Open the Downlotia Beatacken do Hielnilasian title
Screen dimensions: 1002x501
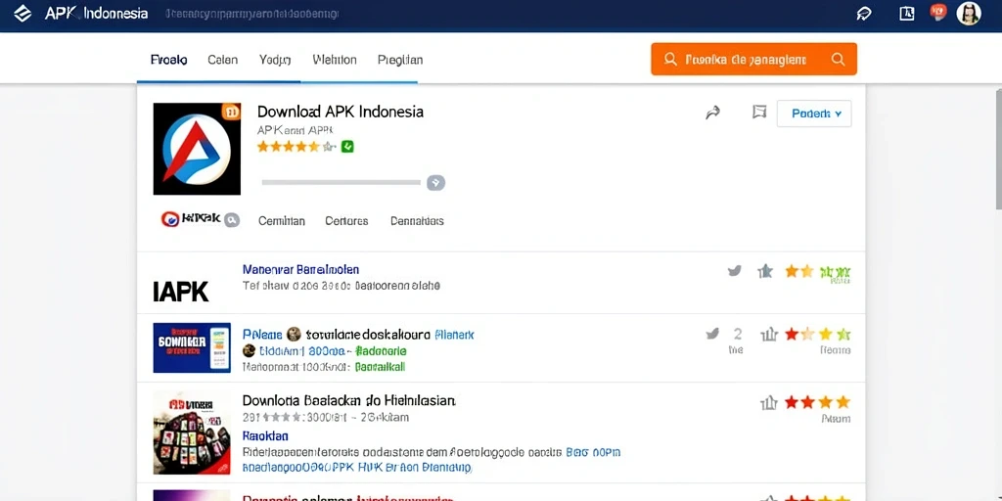pos(349,400)
